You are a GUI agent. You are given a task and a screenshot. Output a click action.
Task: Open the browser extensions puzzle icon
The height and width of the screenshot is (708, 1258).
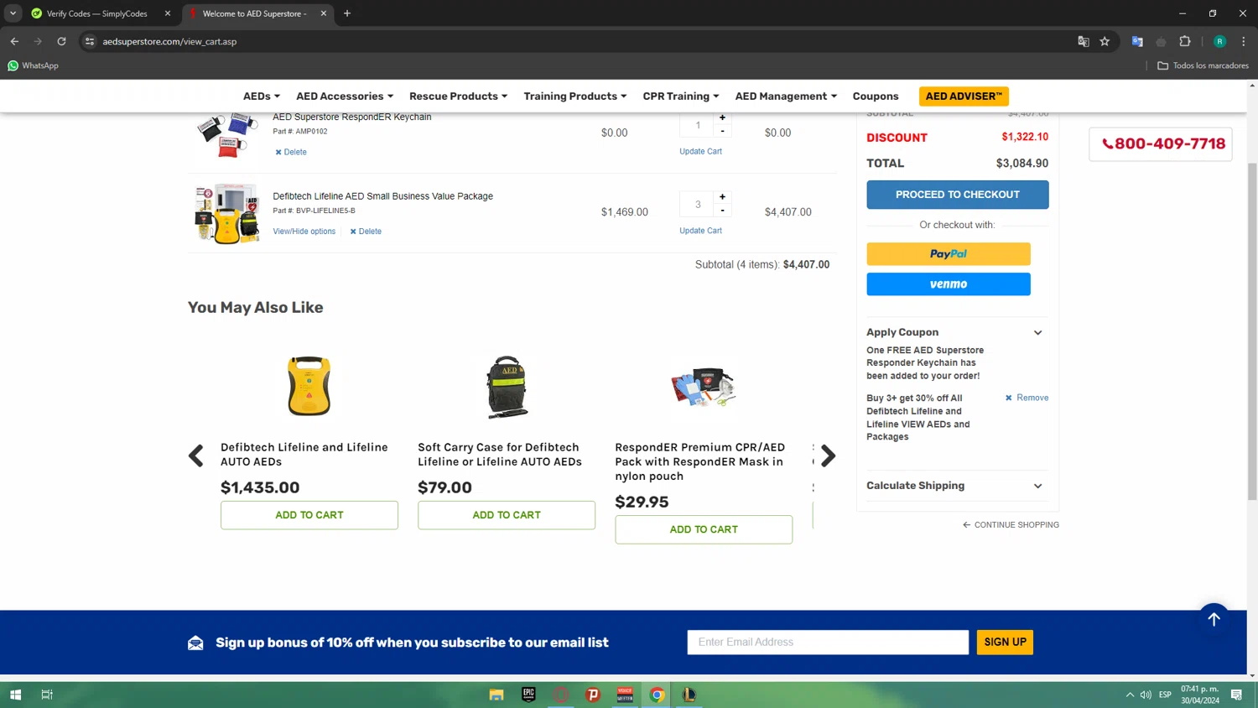pos(1185,41)
